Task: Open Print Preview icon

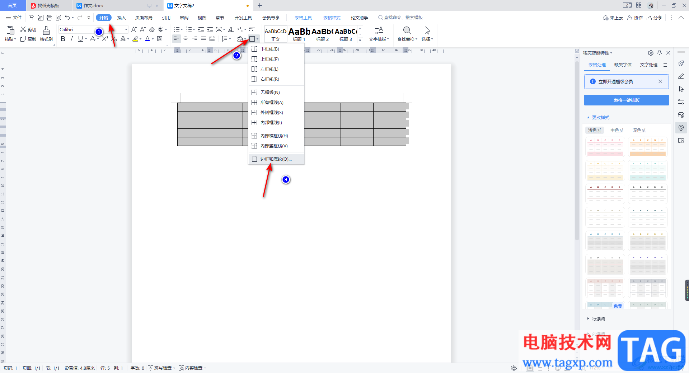Action: 58,18
